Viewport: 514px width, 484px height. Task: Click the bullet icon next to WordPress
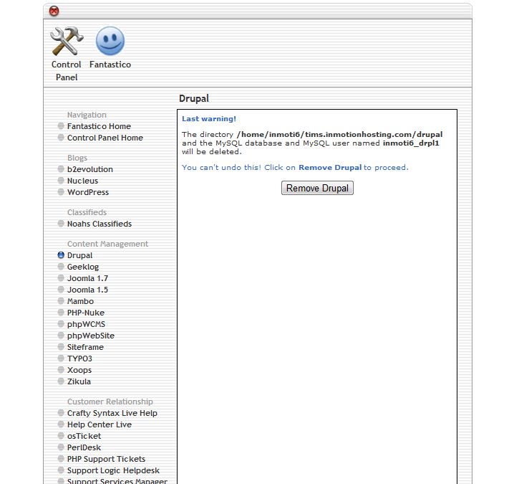(x=61, y=191)
